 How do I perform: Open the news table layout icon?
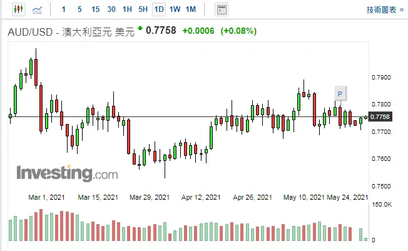point(222,9)
